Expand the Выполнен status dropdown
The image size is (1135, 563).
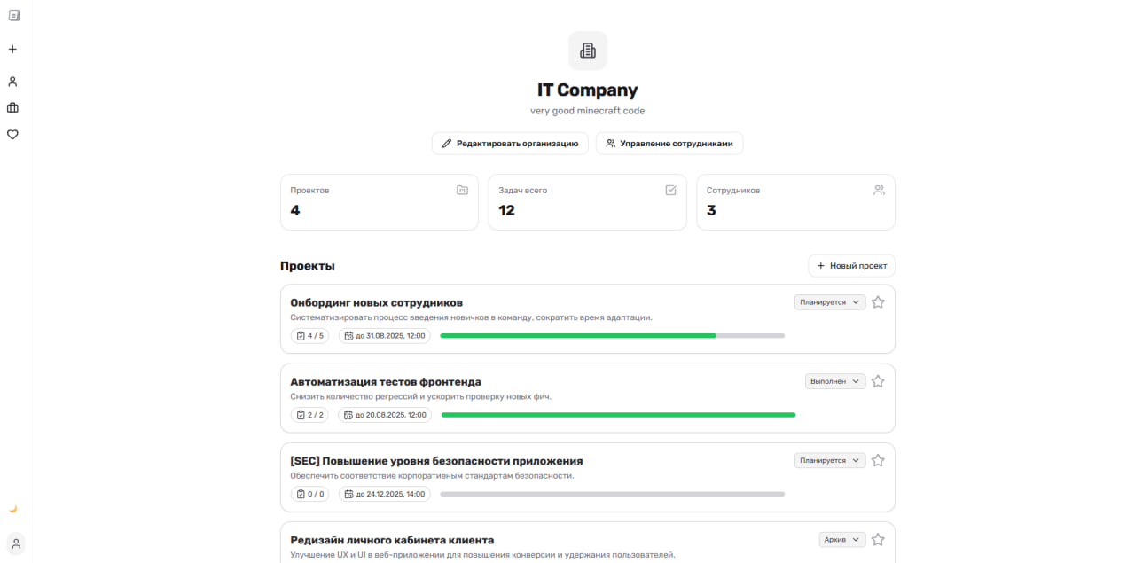pos(834,381)
